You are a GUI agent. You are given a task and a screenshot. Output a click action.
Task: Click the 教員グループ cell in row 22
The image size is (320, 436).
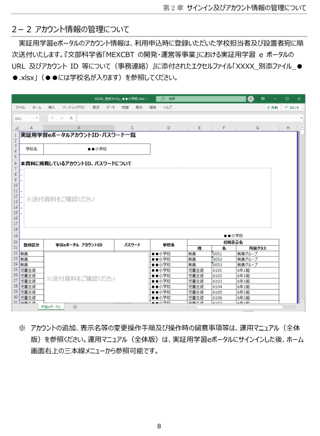click(258, 254)
